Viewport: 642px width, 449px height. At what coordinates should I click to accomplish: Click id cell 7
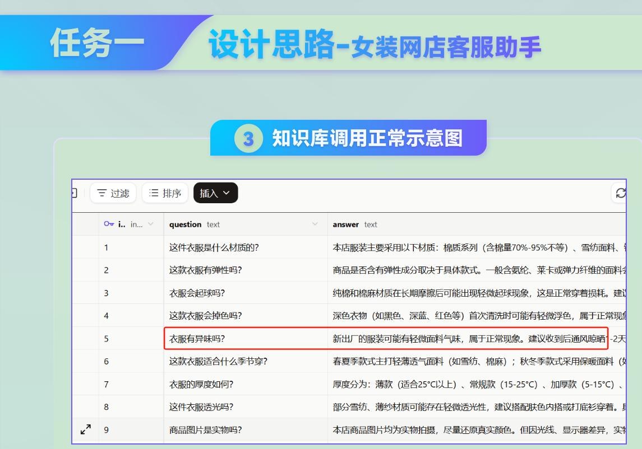[x=131, y=384]
